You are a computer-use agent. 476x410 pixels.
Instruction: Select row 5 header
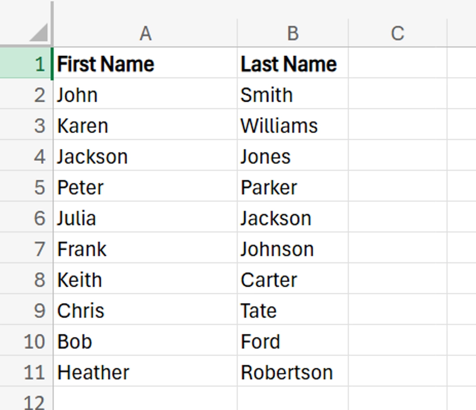click(x=26, y=187)
